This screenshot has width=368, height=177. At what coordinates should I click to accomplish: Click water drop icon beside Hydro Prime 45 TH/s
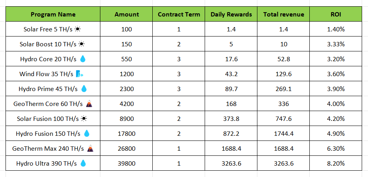pyautogui.click(x=84, y=89)
